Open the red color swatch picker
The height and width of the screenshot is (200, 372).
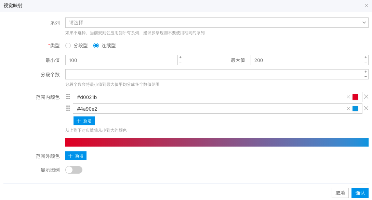coord(355,97)
